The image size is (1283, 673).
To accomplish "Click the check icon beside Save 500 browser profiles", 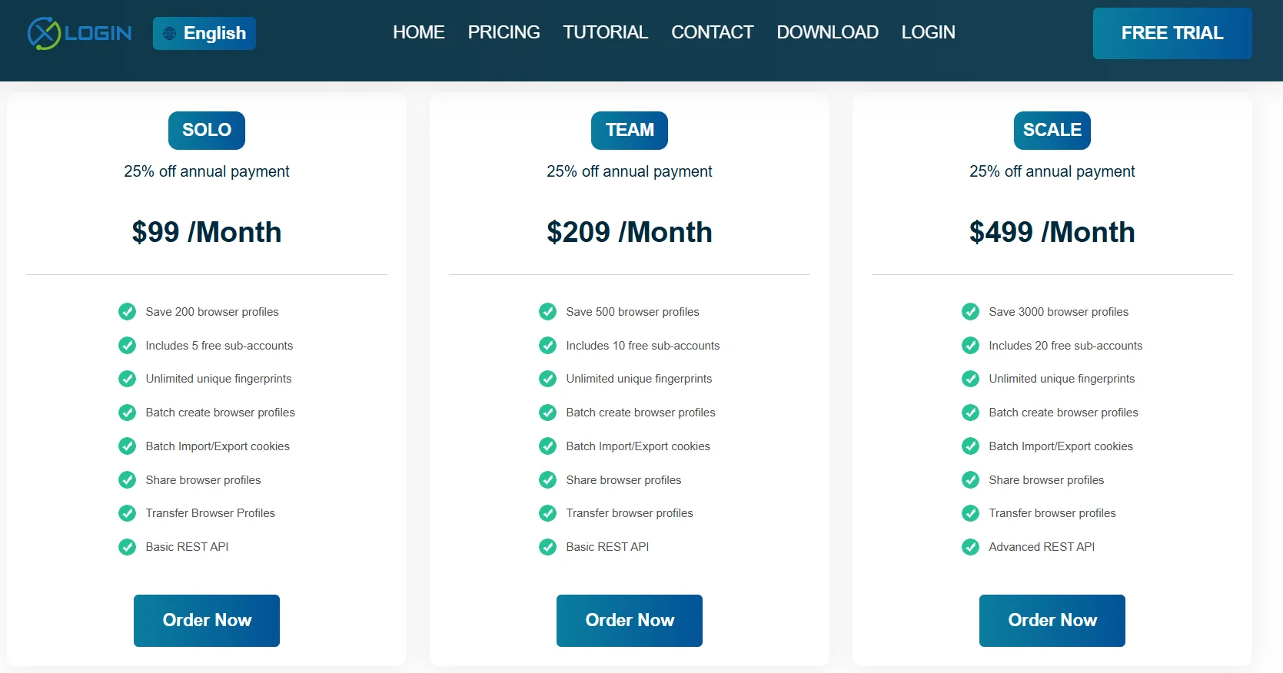I will tap(548, 311).
